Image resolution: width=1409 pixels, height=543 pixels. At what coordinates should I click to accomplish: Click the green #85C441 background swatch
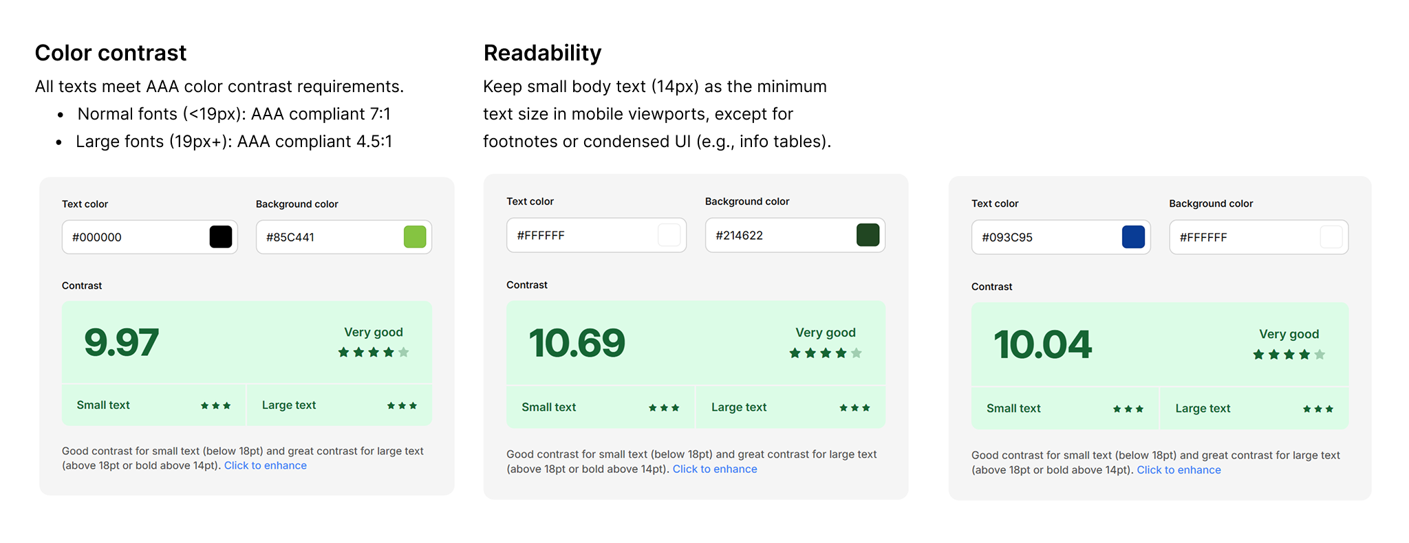point(415,237)
